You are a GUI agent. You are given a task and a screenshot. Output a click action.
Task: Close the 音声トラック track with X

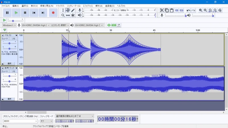pyautogui.click(x=3, y=68)
